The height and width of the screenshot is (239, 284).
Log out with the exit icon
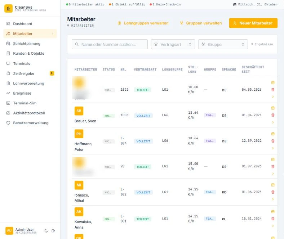53,231
